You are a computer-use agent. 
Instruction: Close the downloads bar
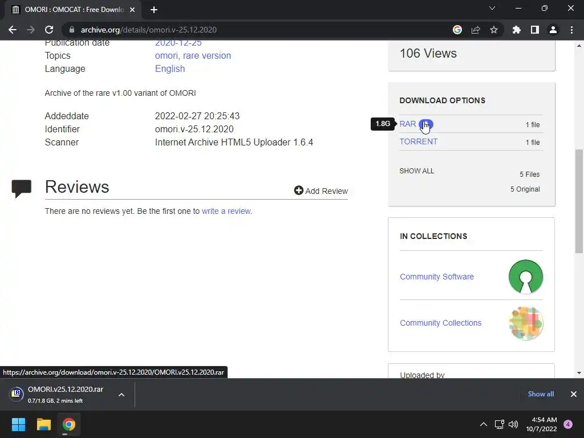pyautogui.click(x=574, y=394)
